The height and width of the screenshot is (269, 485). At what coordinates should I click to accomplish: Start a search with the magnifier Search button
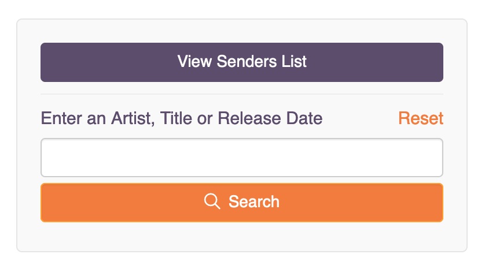[x=242, y=202]
